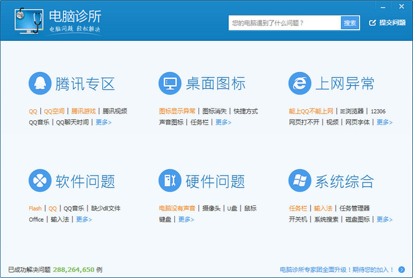Image resolution: width=413 pixels, height=278 pixels.
Task: Expand 更多 under 腾讯专区
Action: tap(103, 122)
